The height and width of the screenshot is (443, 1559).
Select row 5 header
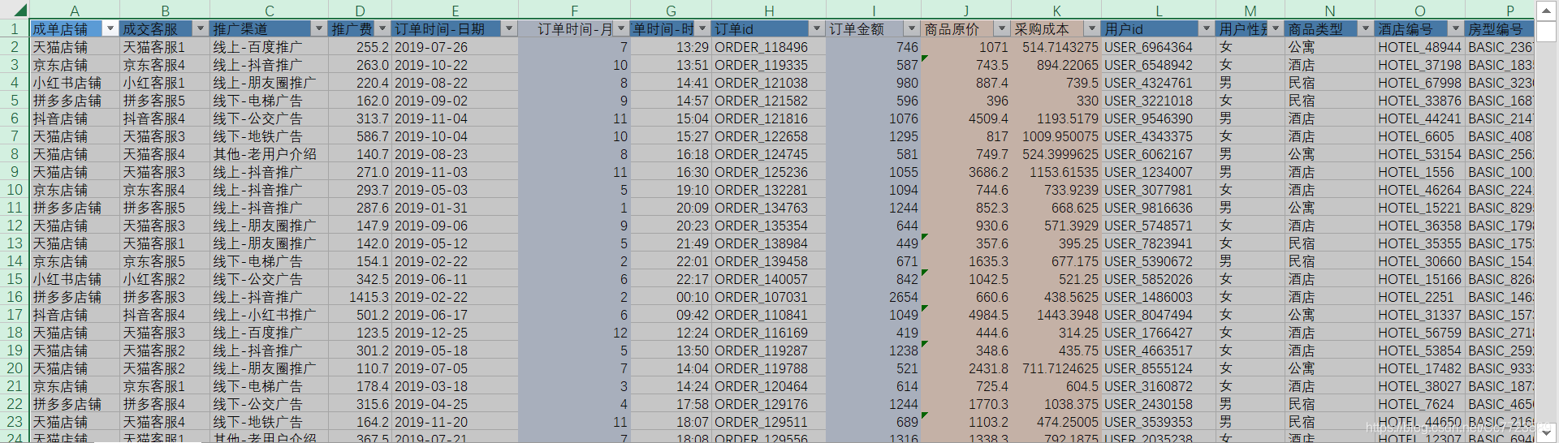coord(15,101)
